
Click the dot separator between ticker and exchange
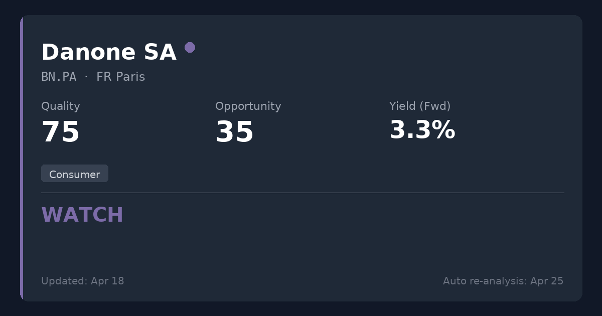coord(86,77)
